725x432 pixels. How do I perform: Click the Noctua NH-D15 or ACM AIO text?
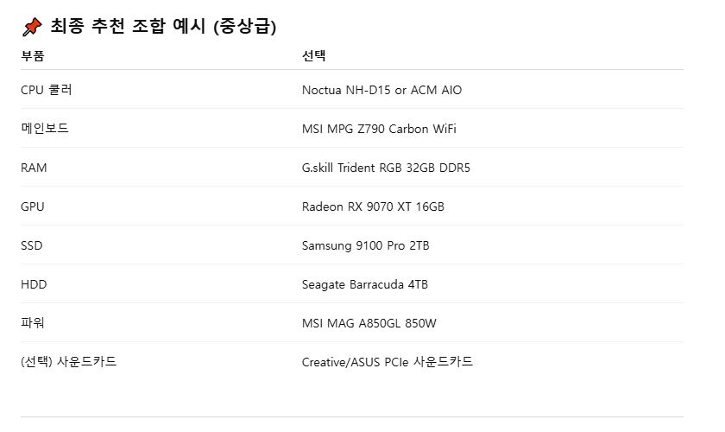point(388,90)
